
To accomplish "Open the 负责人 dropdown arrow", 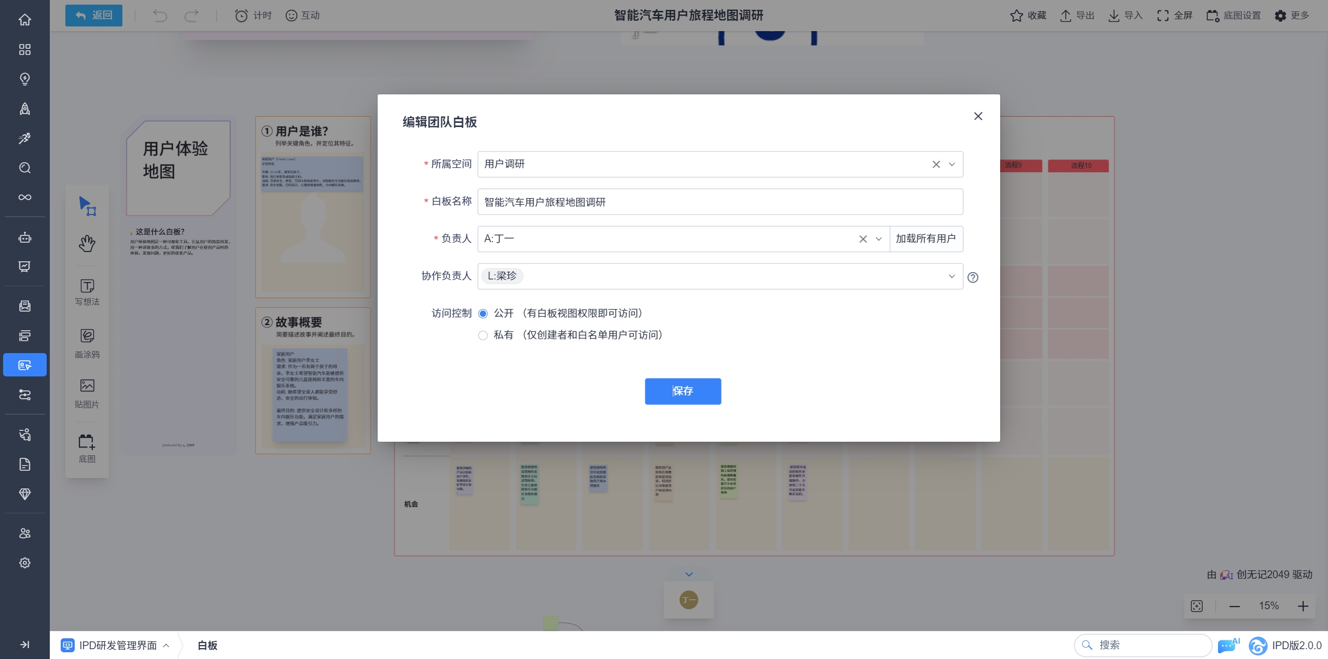I will 879,239.
